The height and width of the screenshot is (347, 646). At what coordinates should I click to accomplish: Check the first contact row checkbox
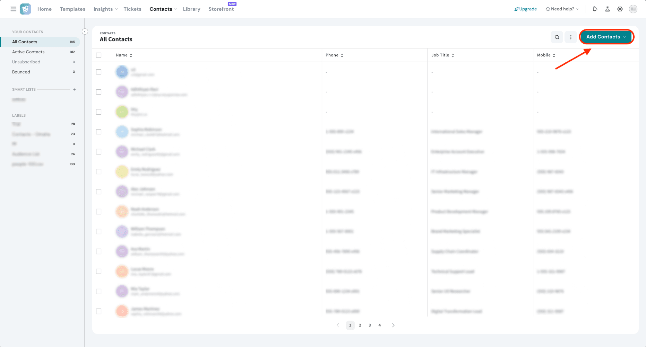(x=99, y=72)
